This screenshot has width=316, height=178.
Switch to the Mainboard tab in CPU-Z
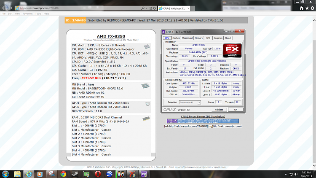pyautogui.click(x=187, y=38)
